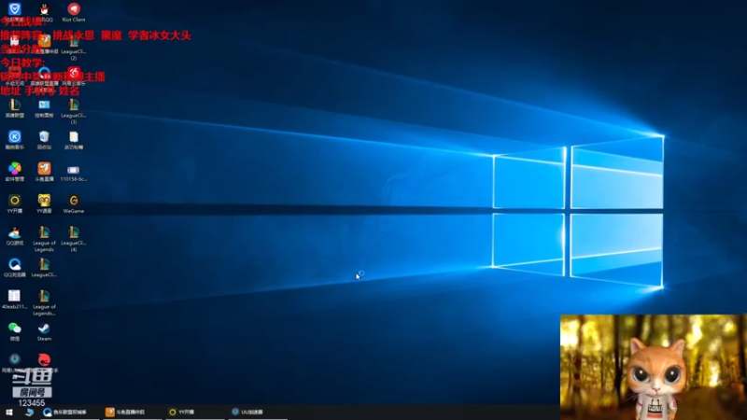Open the 斗鱼直播 orange desktop icon
747x420 pixels.
coord(44,172)
